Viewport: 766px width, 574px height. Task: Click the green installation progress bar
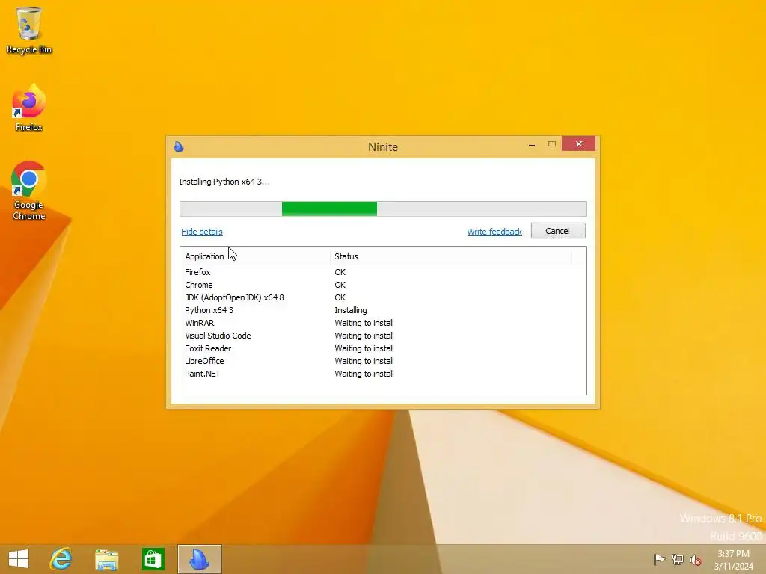(383, 209)
